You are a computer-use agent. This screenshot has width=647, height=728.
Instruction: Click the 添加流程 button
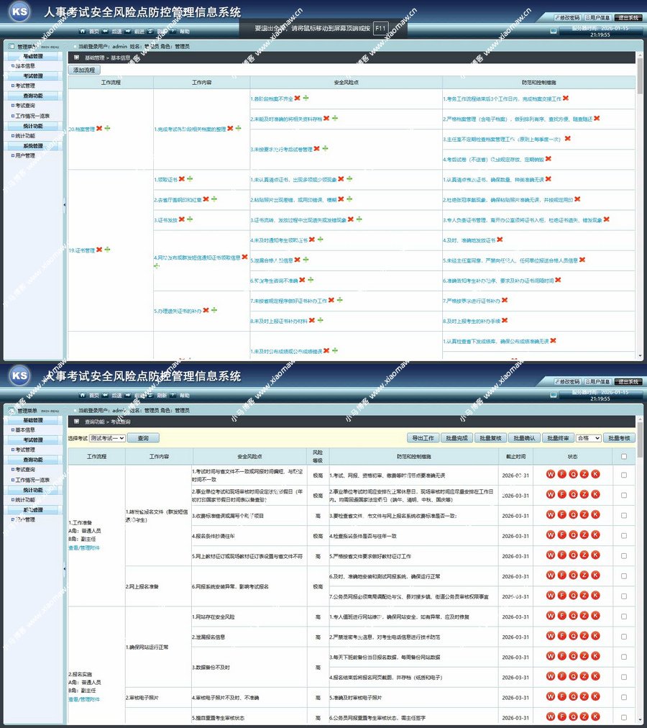(x=84, y=70)
